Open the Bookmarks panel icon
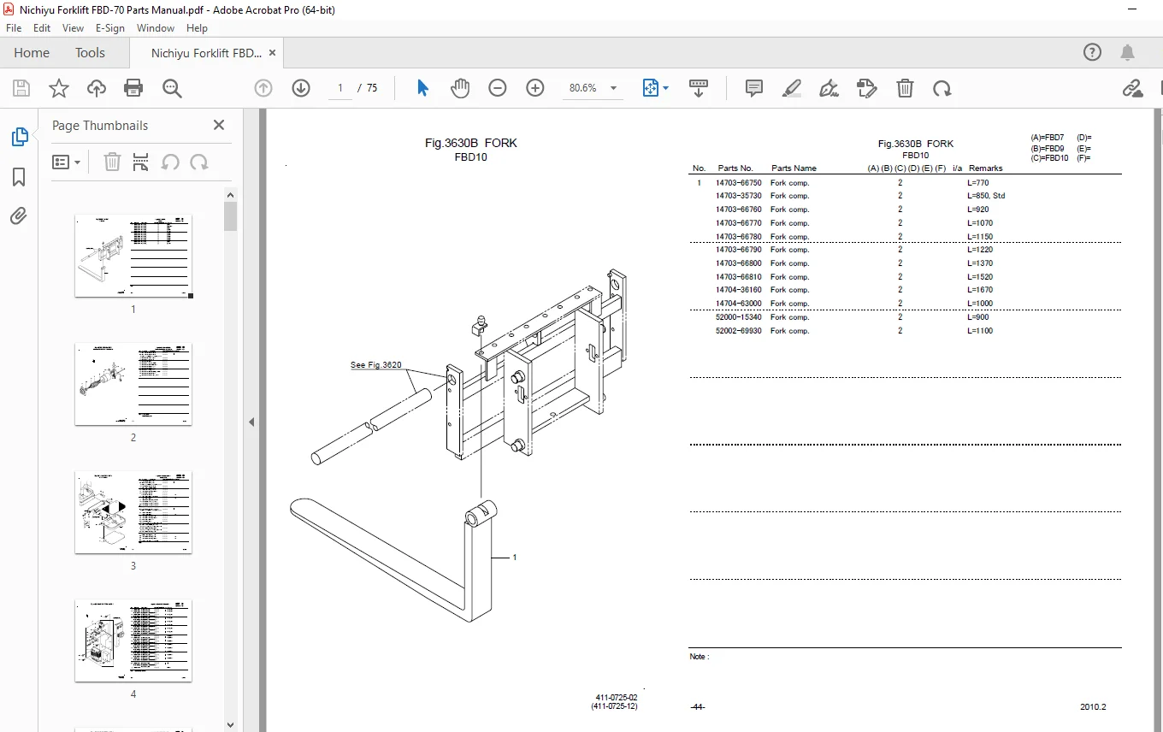This screenshot has width=1163, height=732. point(19,177)
